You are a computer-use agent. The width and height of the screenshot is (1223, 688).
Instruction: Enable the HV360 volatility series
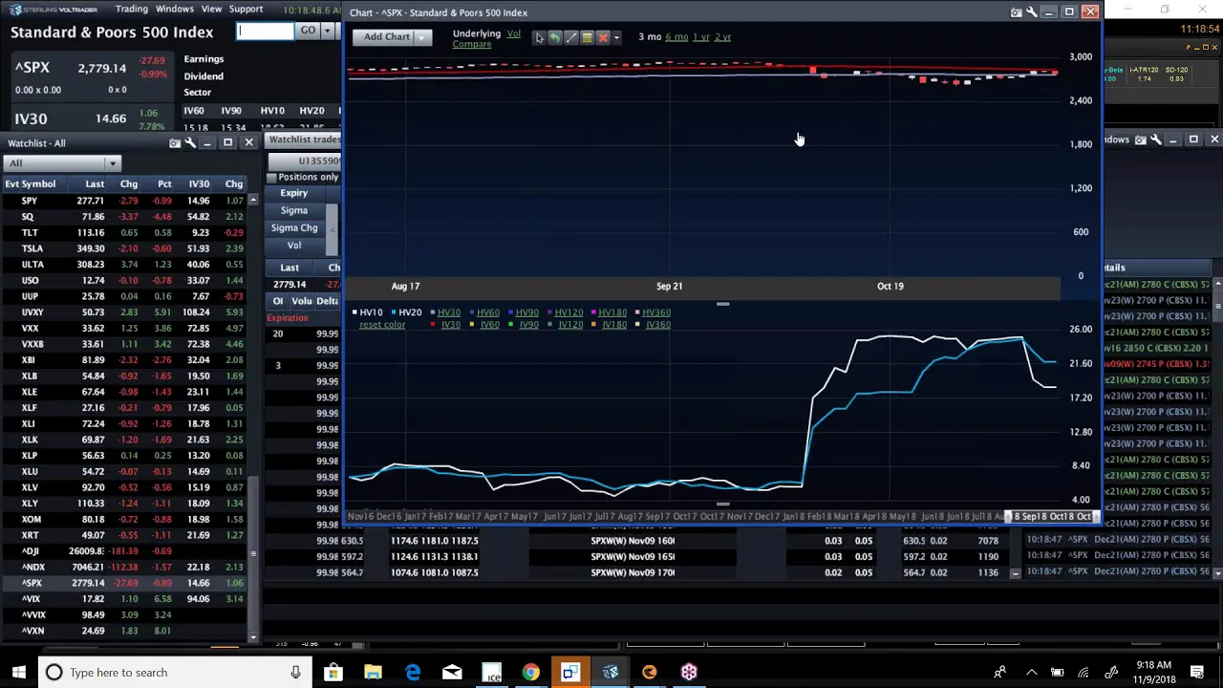coord(656,312)
